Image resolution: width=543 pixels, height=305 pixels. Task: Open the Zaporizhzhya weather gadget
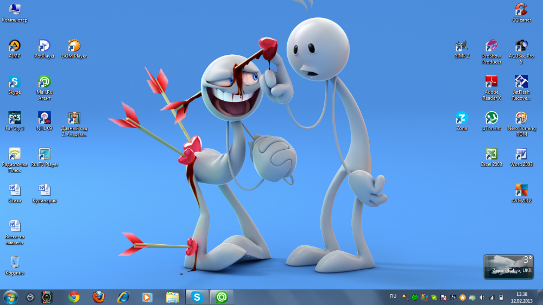point(509,266)
